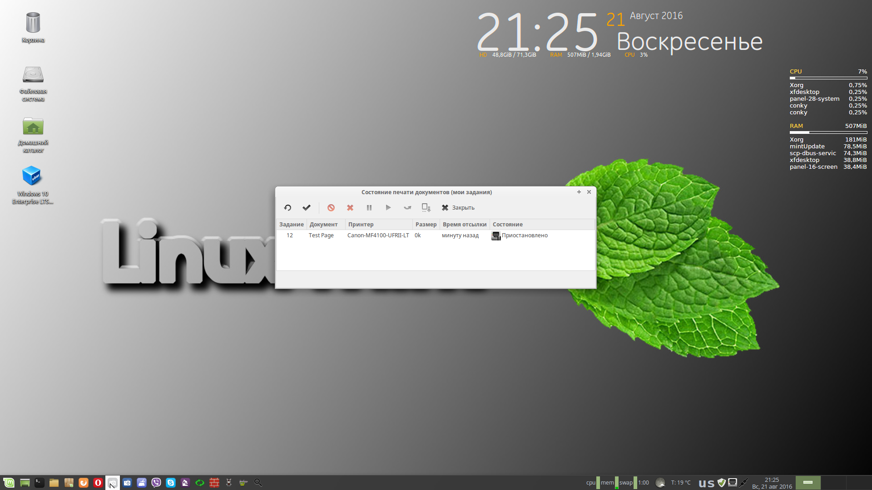Image resolution: width=872 pixels, height=490 pixels.
Task: Sort by Задание column header
Action: (291, 225)
